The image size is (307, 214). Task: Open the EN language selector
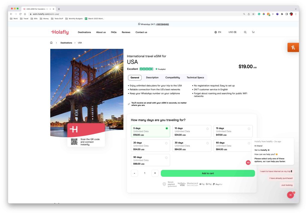pos(218,32)
